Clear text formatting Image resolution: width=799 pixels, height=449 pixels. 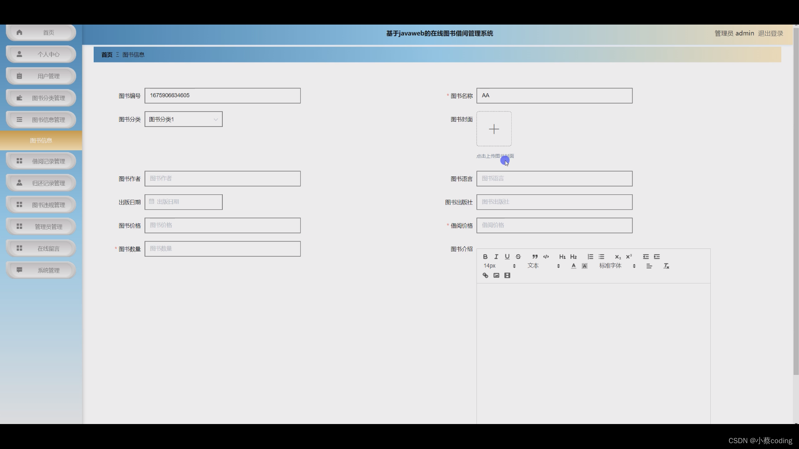666,266
